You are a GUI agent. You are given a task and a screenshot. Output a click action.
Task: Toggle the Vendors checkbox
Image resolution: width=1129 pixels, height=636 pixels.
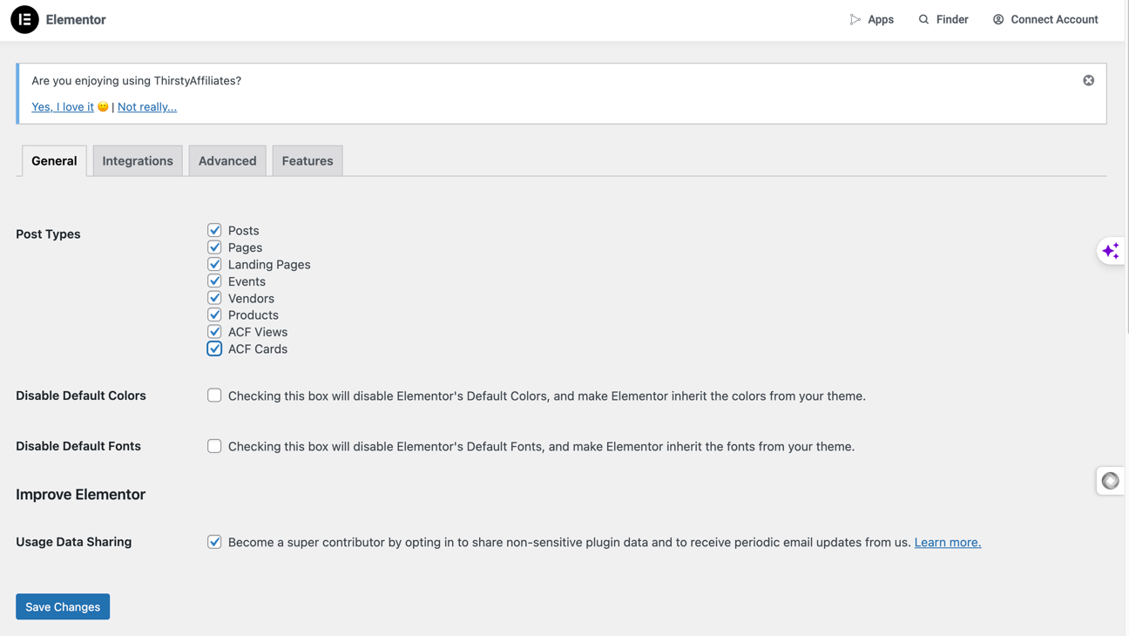point(214,298)
